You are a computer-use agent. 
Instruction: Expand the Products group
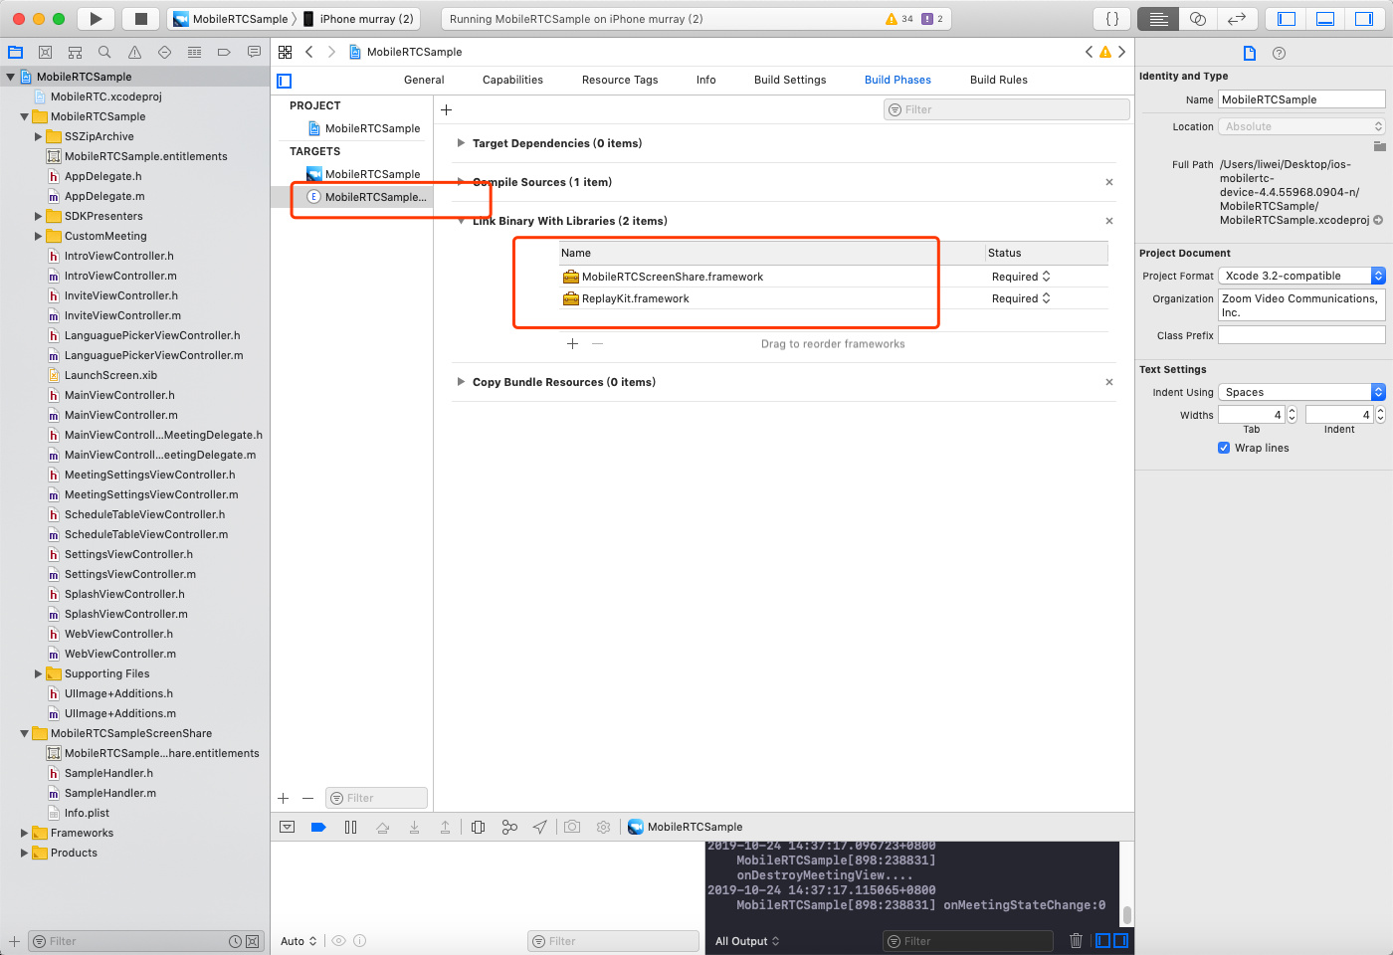tap(24, 853)
